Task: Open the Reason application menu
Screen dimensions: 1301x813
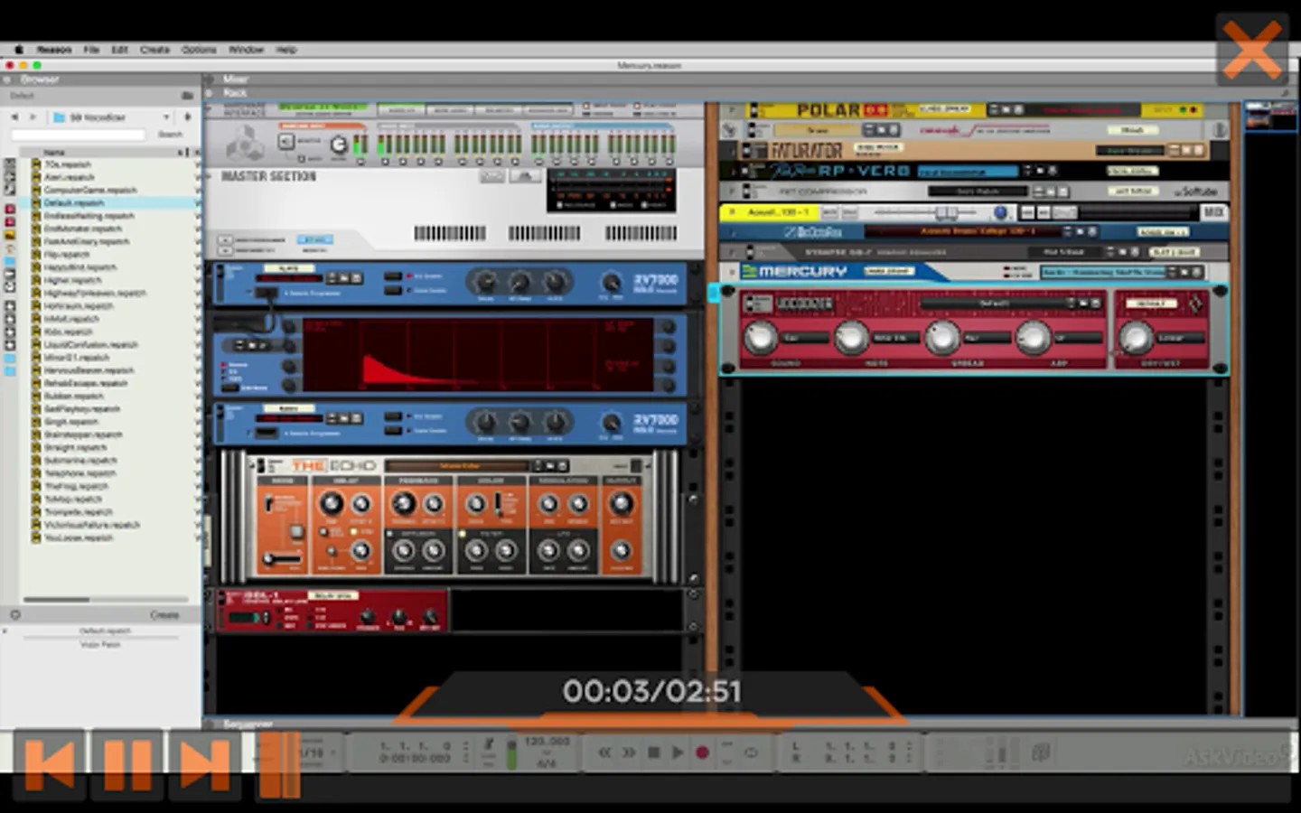Action: (54, 50)
